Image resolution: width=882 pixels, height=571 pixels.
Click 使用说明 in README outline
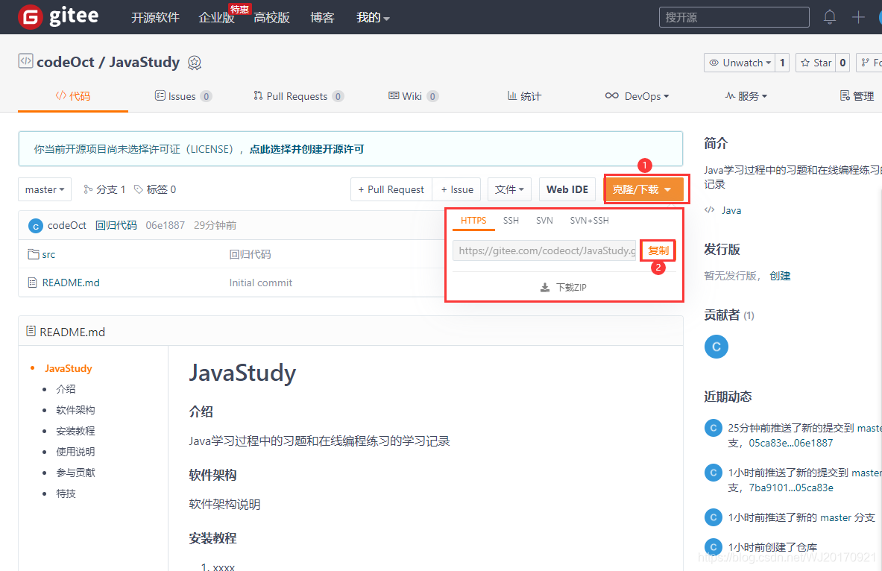click(75, 451)
